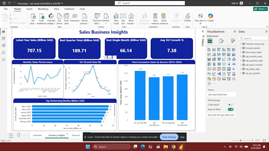Image resolution: width=269 pixels, height=151 pixels.
Task: Click the Stop sharing button
Action: (x=169, y=137)
